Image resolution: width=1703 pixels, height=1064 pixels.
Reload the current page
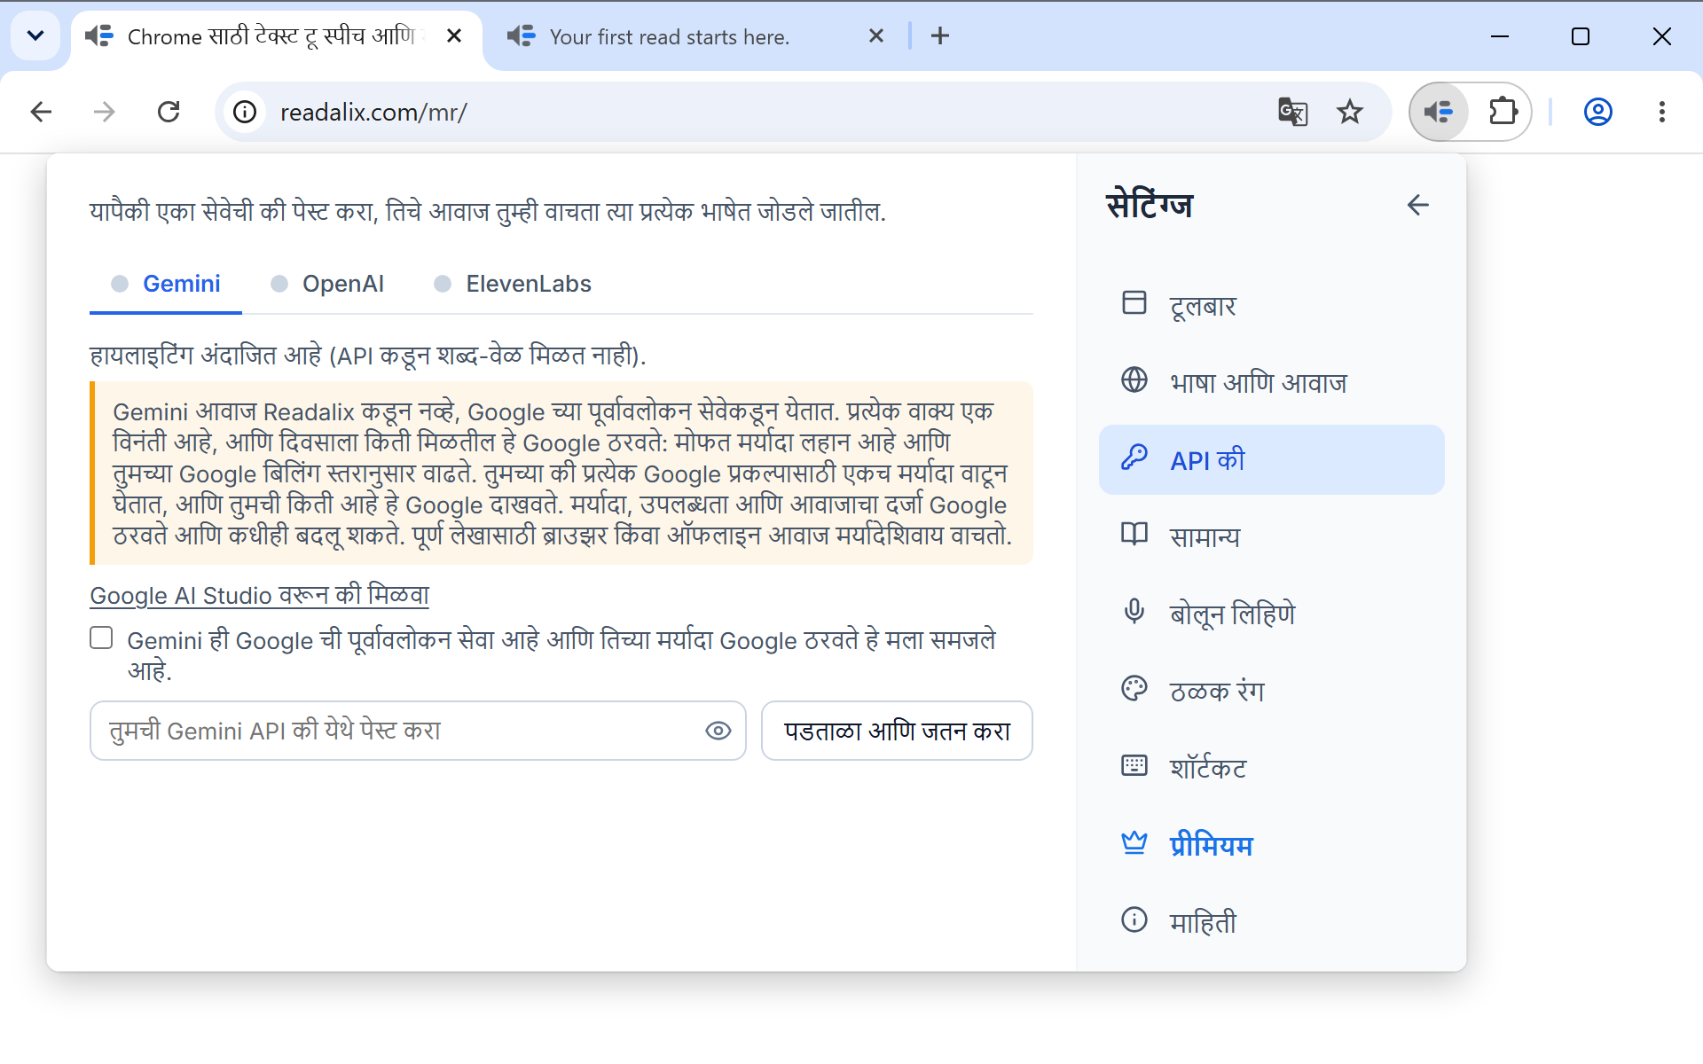pyautogui.click(x=169, y=112)
